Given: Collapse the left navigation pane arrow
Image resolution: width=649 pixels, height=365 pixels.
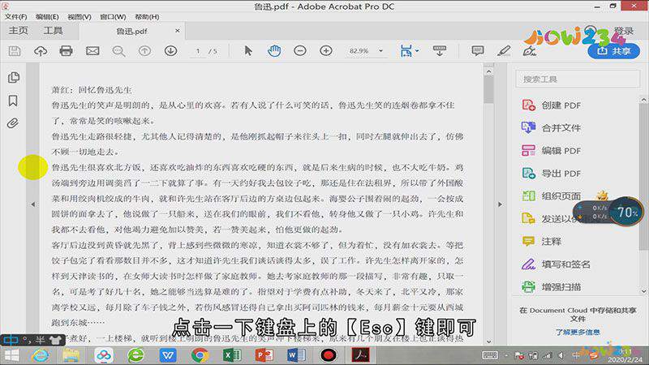Looking at the screenshot, I should pos(33,204).
